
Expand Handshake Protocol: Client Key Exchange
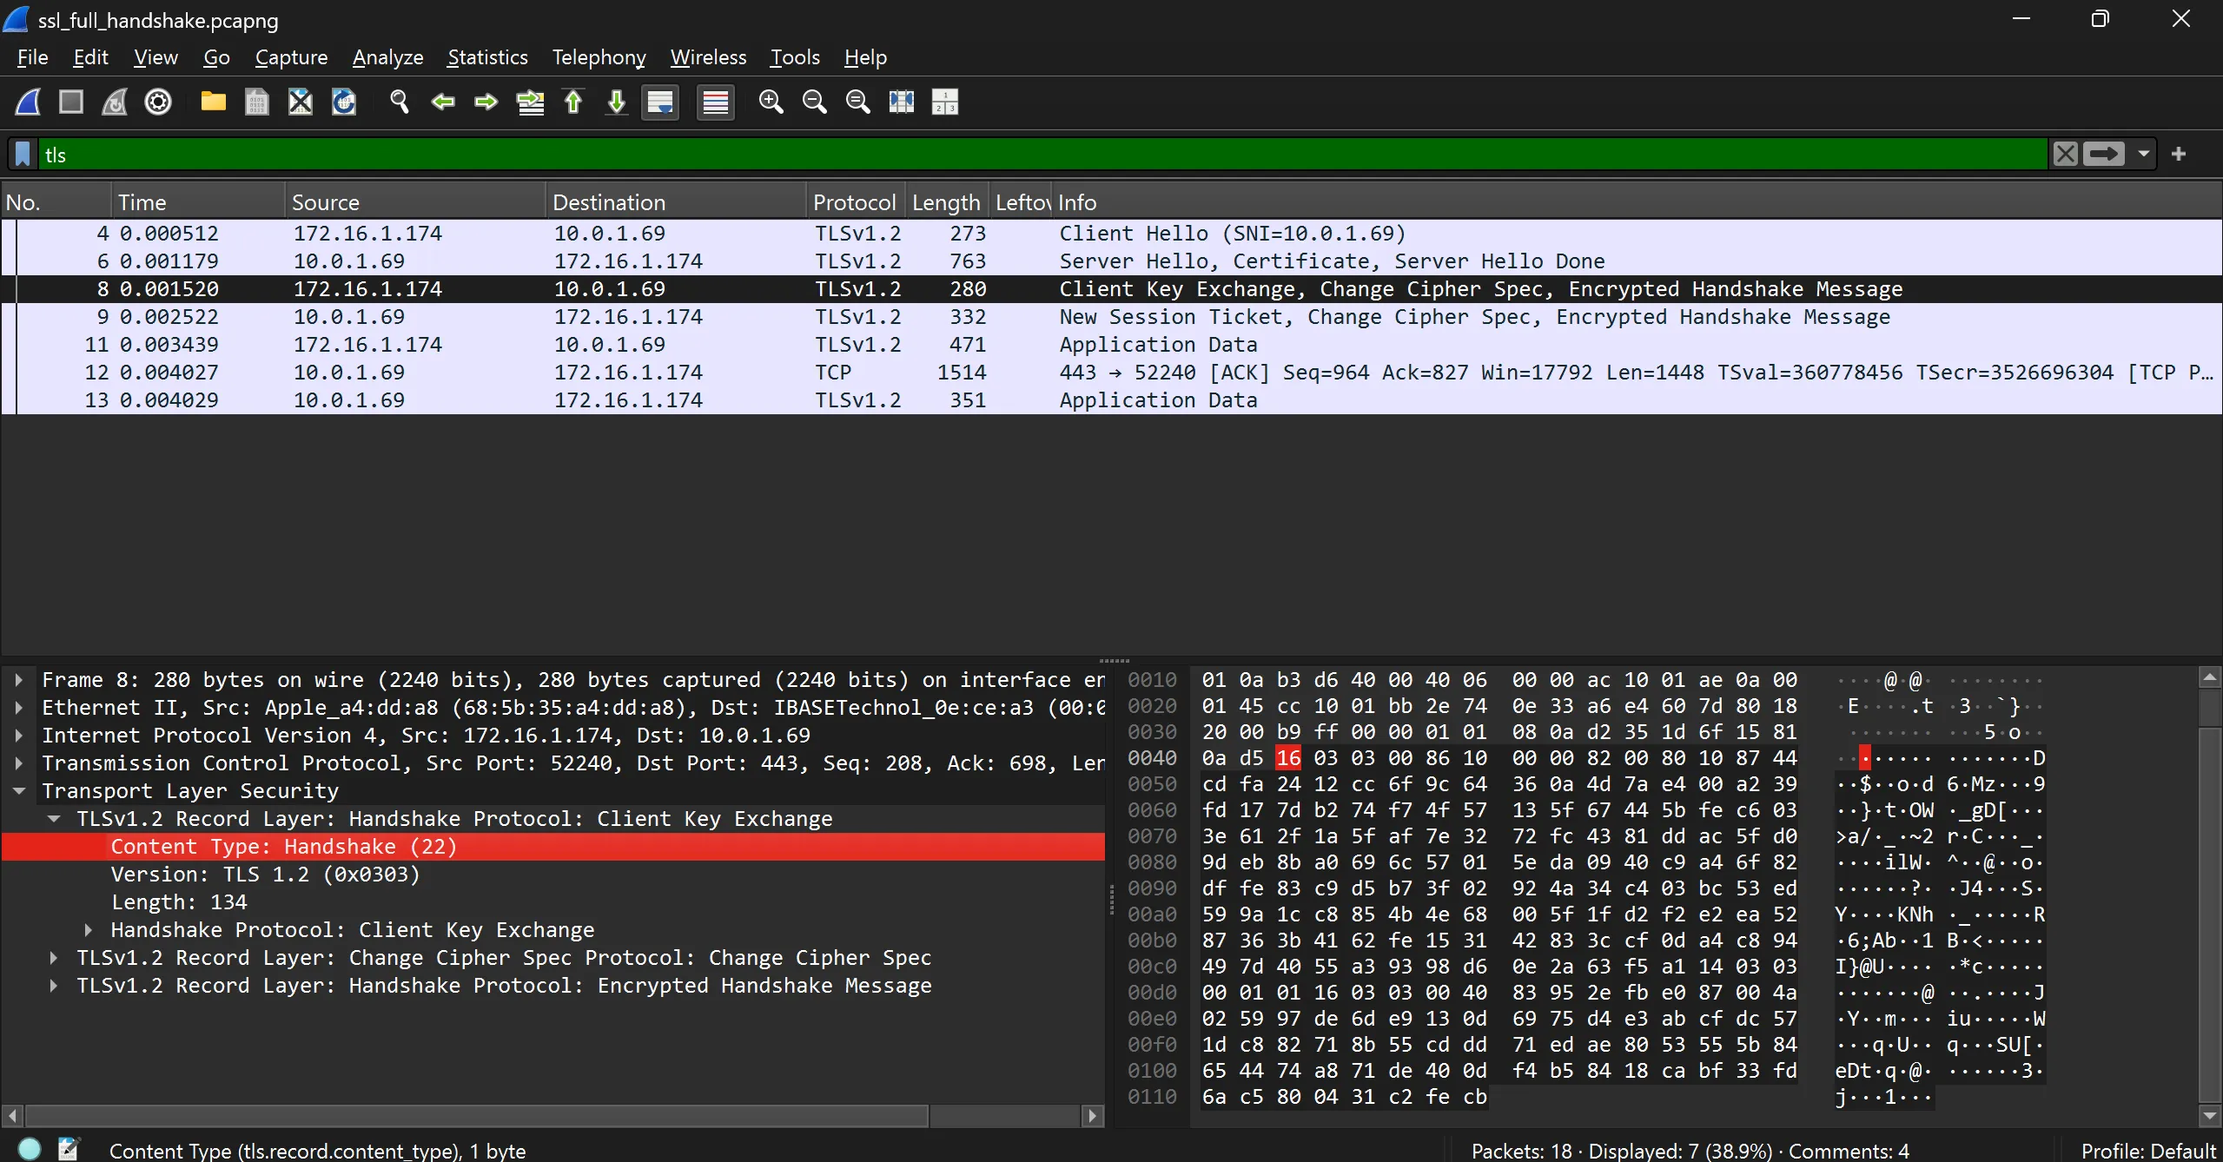89,930
